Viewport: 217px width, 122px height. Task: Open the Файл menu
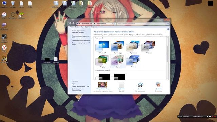click(71, 27)
